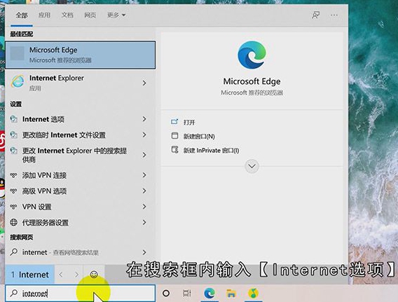Open 更改临时 Internet 文件设置
398x302 pixels.
80,135
